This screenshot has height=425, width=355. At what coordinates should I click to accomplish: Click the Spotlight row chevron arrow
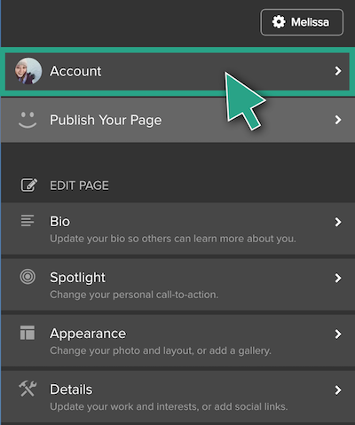[338, 278]
